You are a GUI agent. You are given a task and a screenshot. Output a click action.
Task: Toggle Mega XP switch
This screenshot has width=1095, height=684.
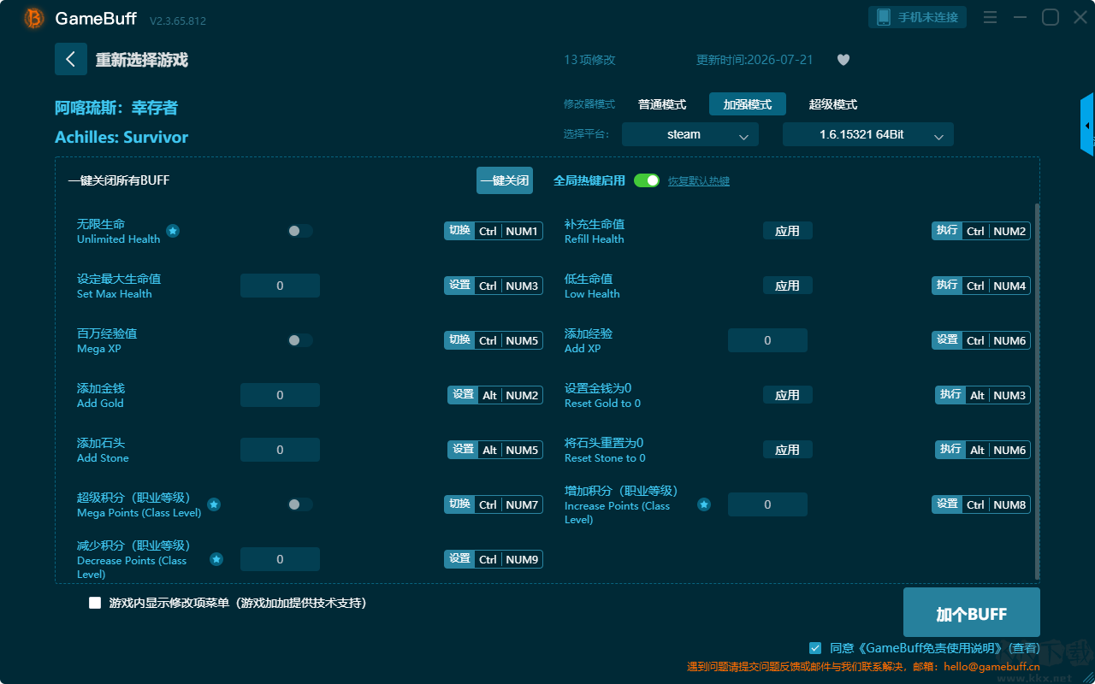click(x=300, y=340)
